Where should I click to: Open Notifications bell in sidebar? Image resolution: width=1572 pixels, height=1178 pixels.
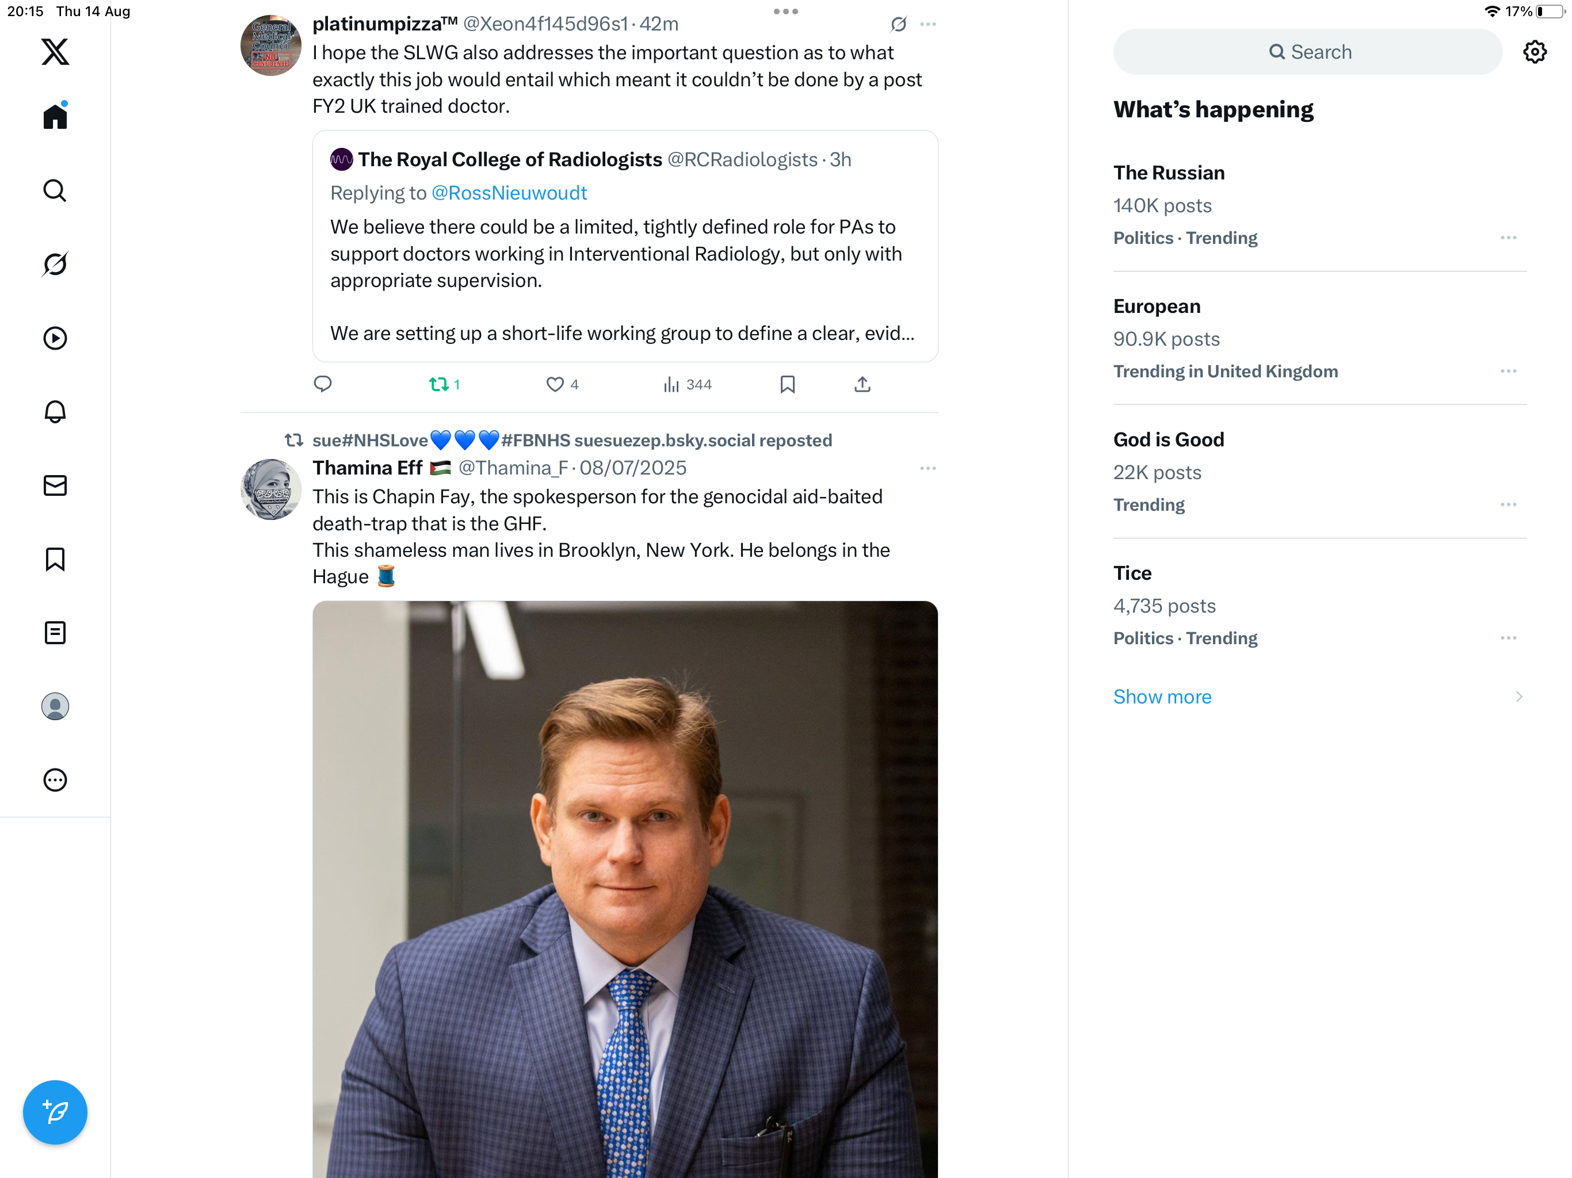pos(55,412)
